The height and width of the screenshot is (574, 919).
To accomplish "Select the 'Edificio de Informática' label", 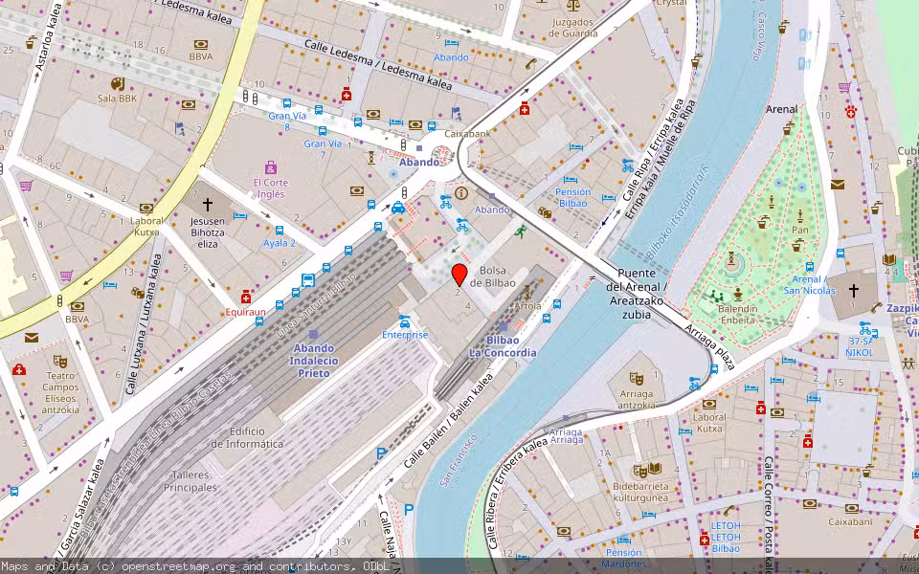I will (x=247, y=437).
